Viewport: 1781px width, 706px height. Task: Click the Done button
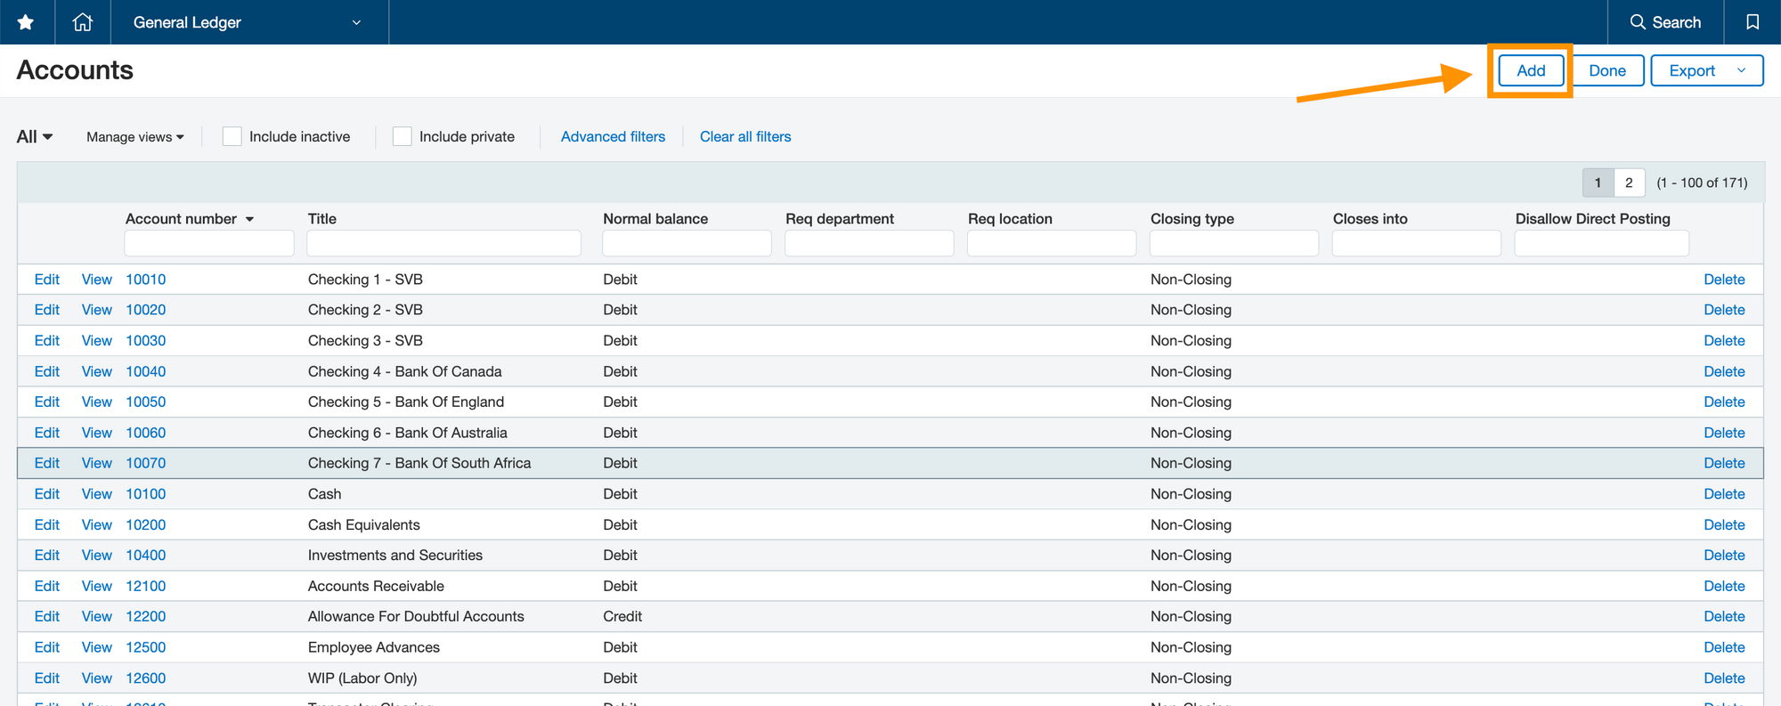[x=1607, y=70]
